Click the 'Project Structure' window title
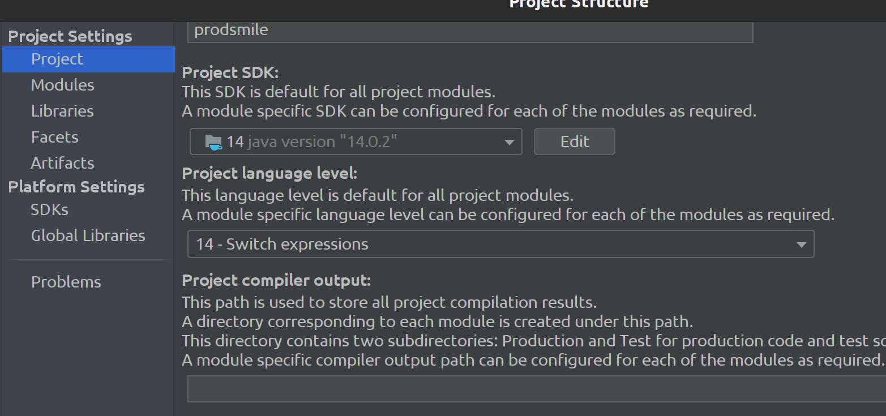The width and height of the screenshot is (886, 416). [x=579, y=4]
